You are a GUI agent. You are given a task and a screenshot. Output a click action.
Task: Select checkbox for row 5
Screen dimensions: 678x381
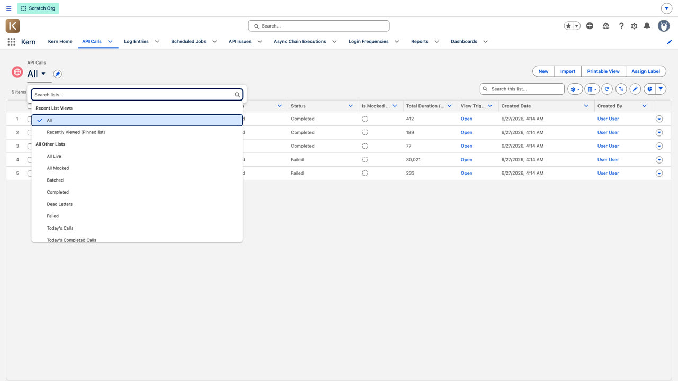[x=30, y=173]
